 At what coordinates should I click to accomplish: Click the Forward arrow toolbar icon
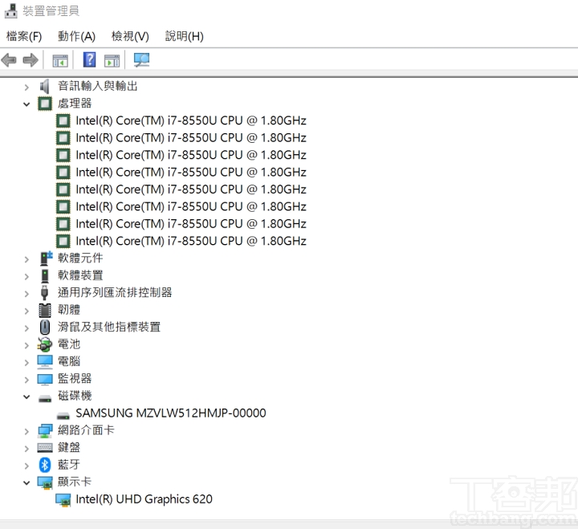[31, 59]
